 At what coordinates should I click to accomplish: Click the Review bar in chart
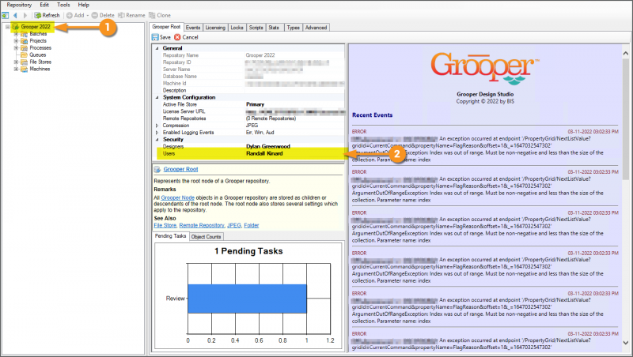point(247,299)
